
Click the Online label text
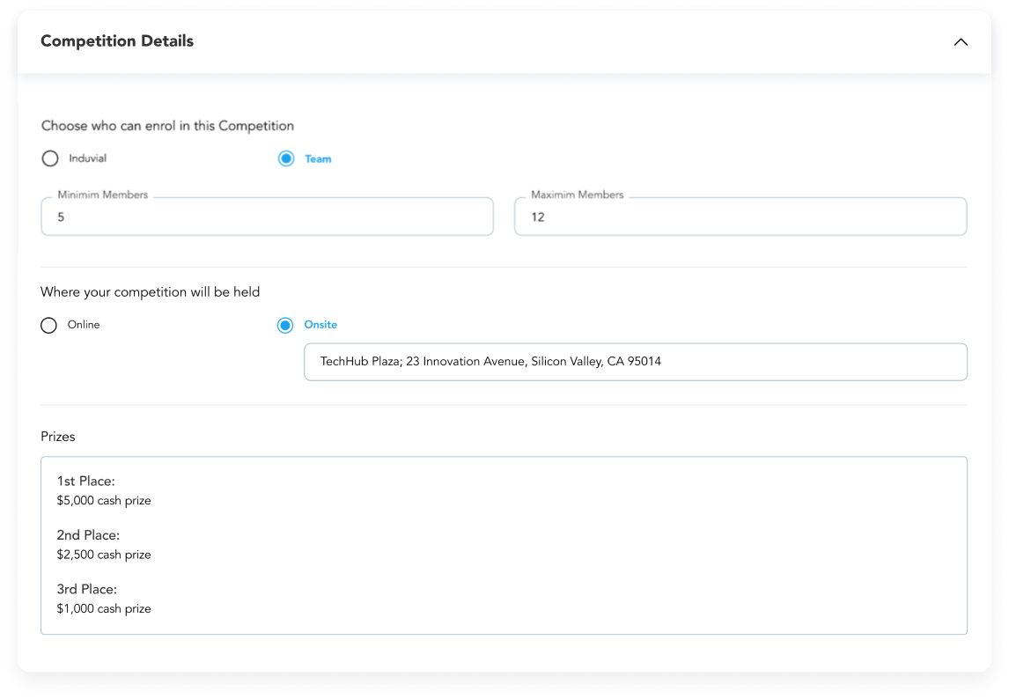[x=84, y=325]
